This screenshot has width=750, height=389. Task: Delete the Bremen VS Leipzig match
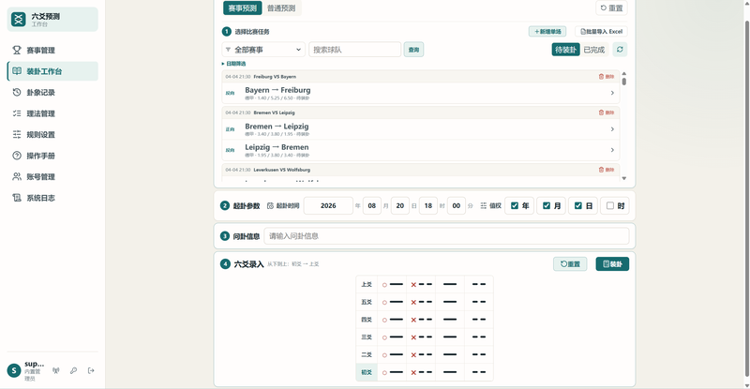click(x=606, y=112)
